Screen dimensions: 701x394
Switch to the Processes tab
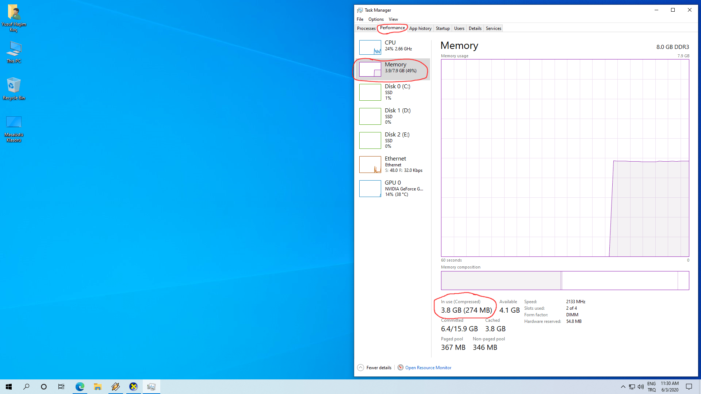[x=366, y=28]
